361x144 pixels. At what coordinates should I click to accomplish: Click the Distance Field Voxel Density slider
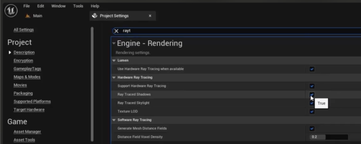(x=329, y=137)
